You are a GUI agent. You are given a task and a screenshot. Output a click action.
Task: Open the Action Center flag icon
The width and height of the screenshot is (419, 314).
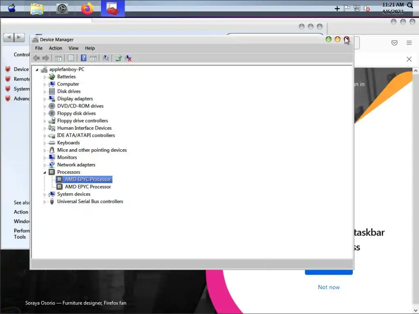point(347,9)
